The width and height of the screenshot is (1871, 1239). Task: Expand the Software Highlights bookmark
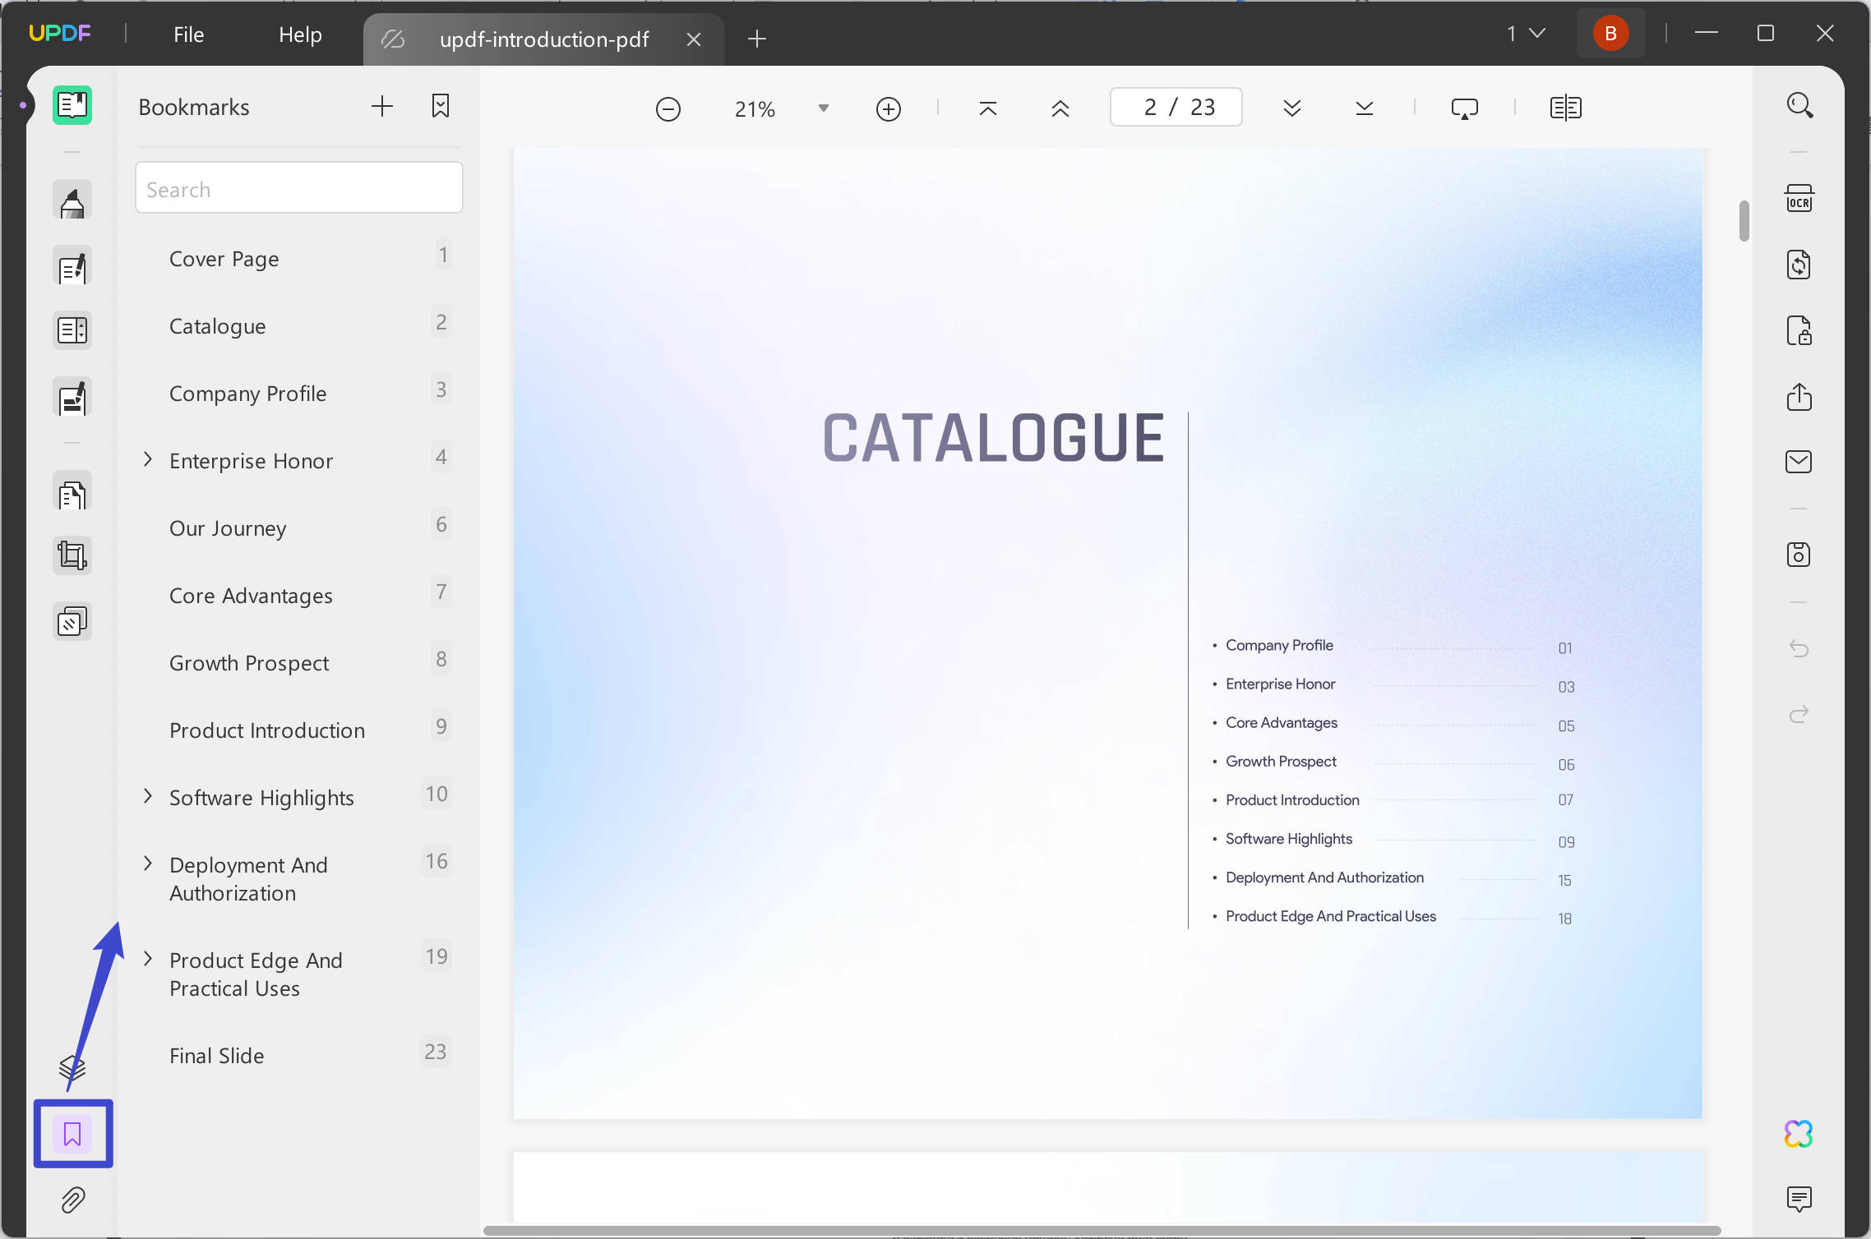[x=148, y=796]
